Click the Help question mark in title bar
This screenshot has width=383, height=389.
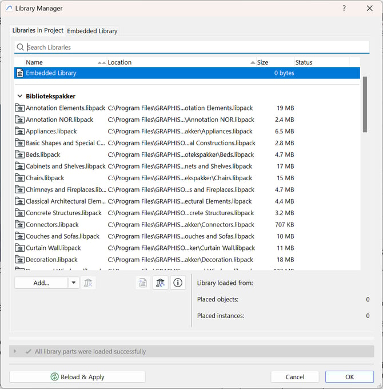click(344, 9)
